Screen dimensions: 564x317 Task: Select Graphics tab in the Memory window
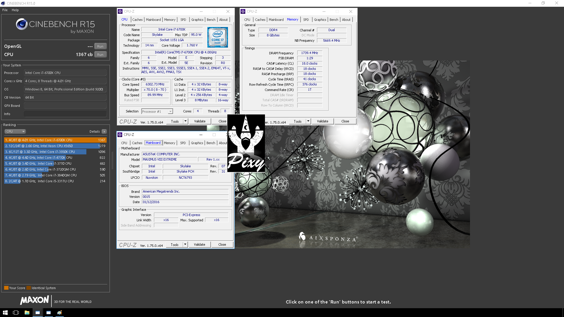(320, 20)
